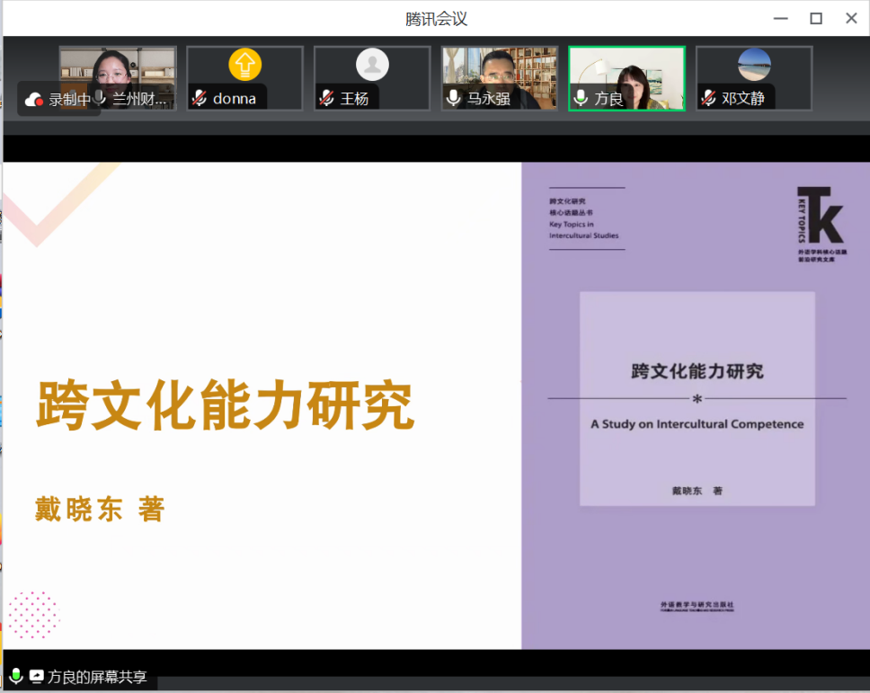Click the cloud recording indicator icon
Viewport: 870px width, 693px height.
(34, 99)
